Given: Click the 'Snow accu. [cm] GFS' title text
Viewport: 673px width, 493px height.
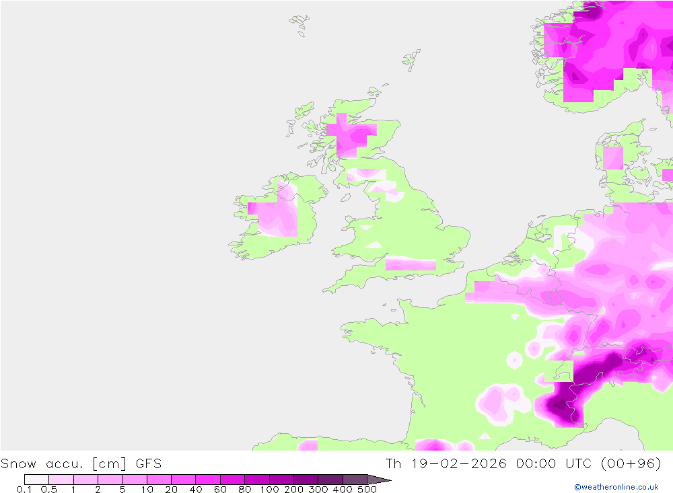Looking at the screenshot, I should [x=81, y=464].
